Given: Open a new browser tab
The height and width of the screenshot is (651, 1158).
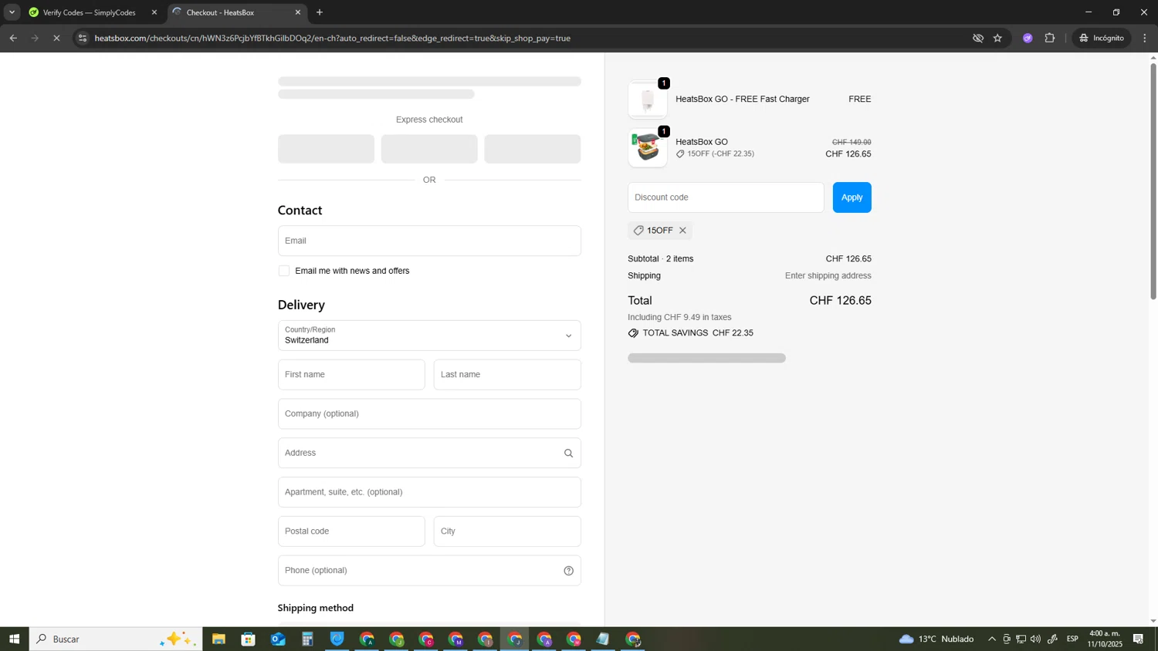Looking at the screenshot, I should [x=320, y=12].
